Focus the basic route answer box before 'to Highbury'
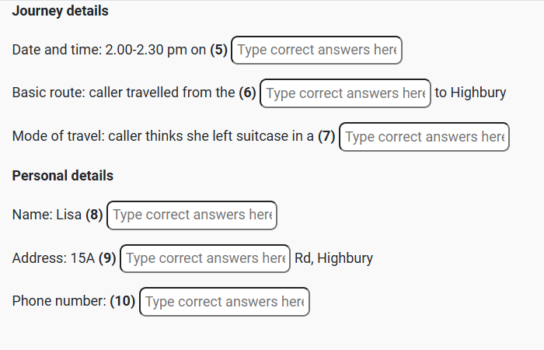This screenshot has width=544, height=350. (345, 93)
